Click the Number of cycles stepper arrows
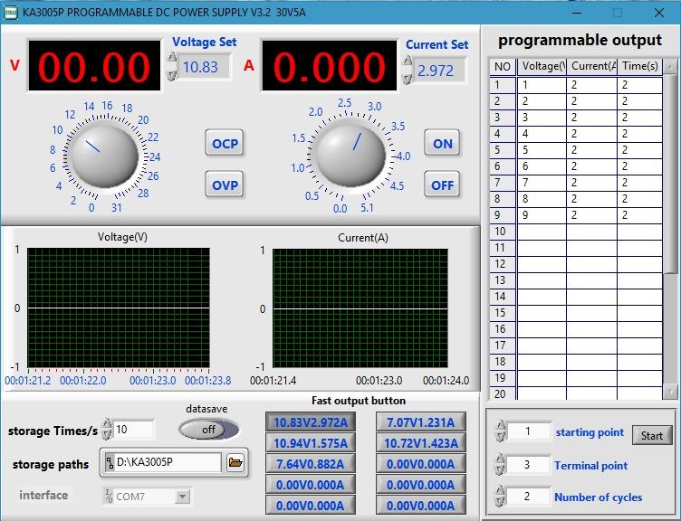The height and width of the screenshot is (521, 681). 500,497
